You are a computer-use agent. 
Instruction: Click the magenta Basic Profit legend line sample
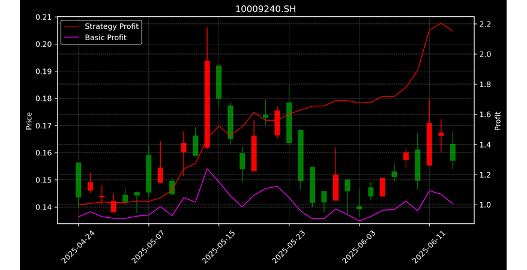[72, 37]
